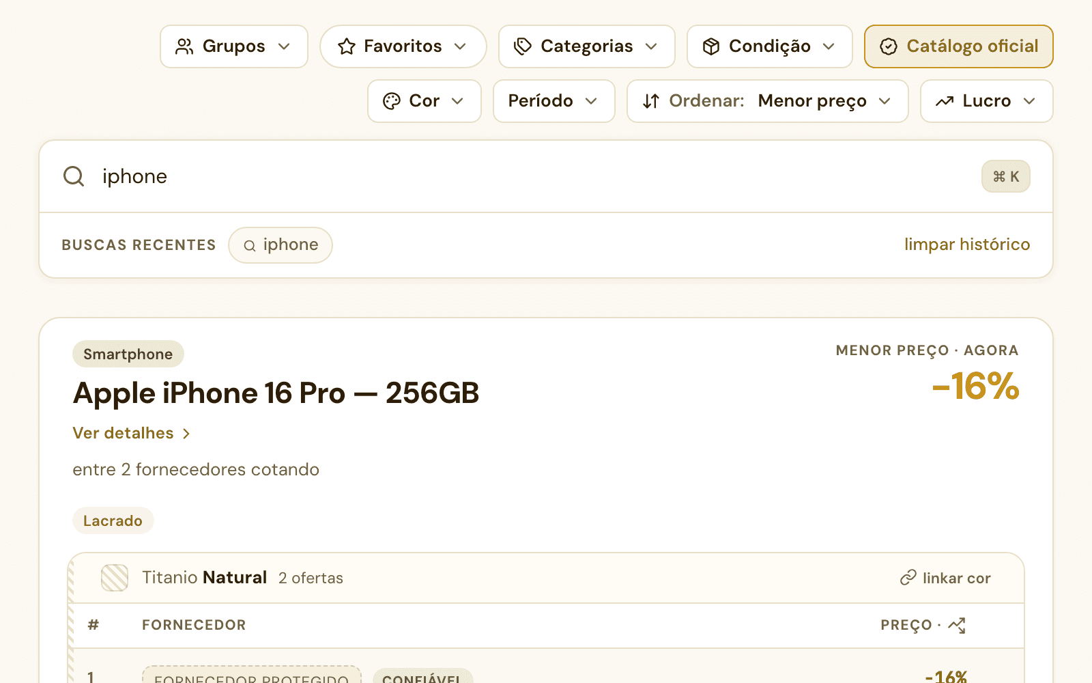Click the PREÇO column sort icon
The width and height of the screenshot is (1092, 683).
[957, 625]
